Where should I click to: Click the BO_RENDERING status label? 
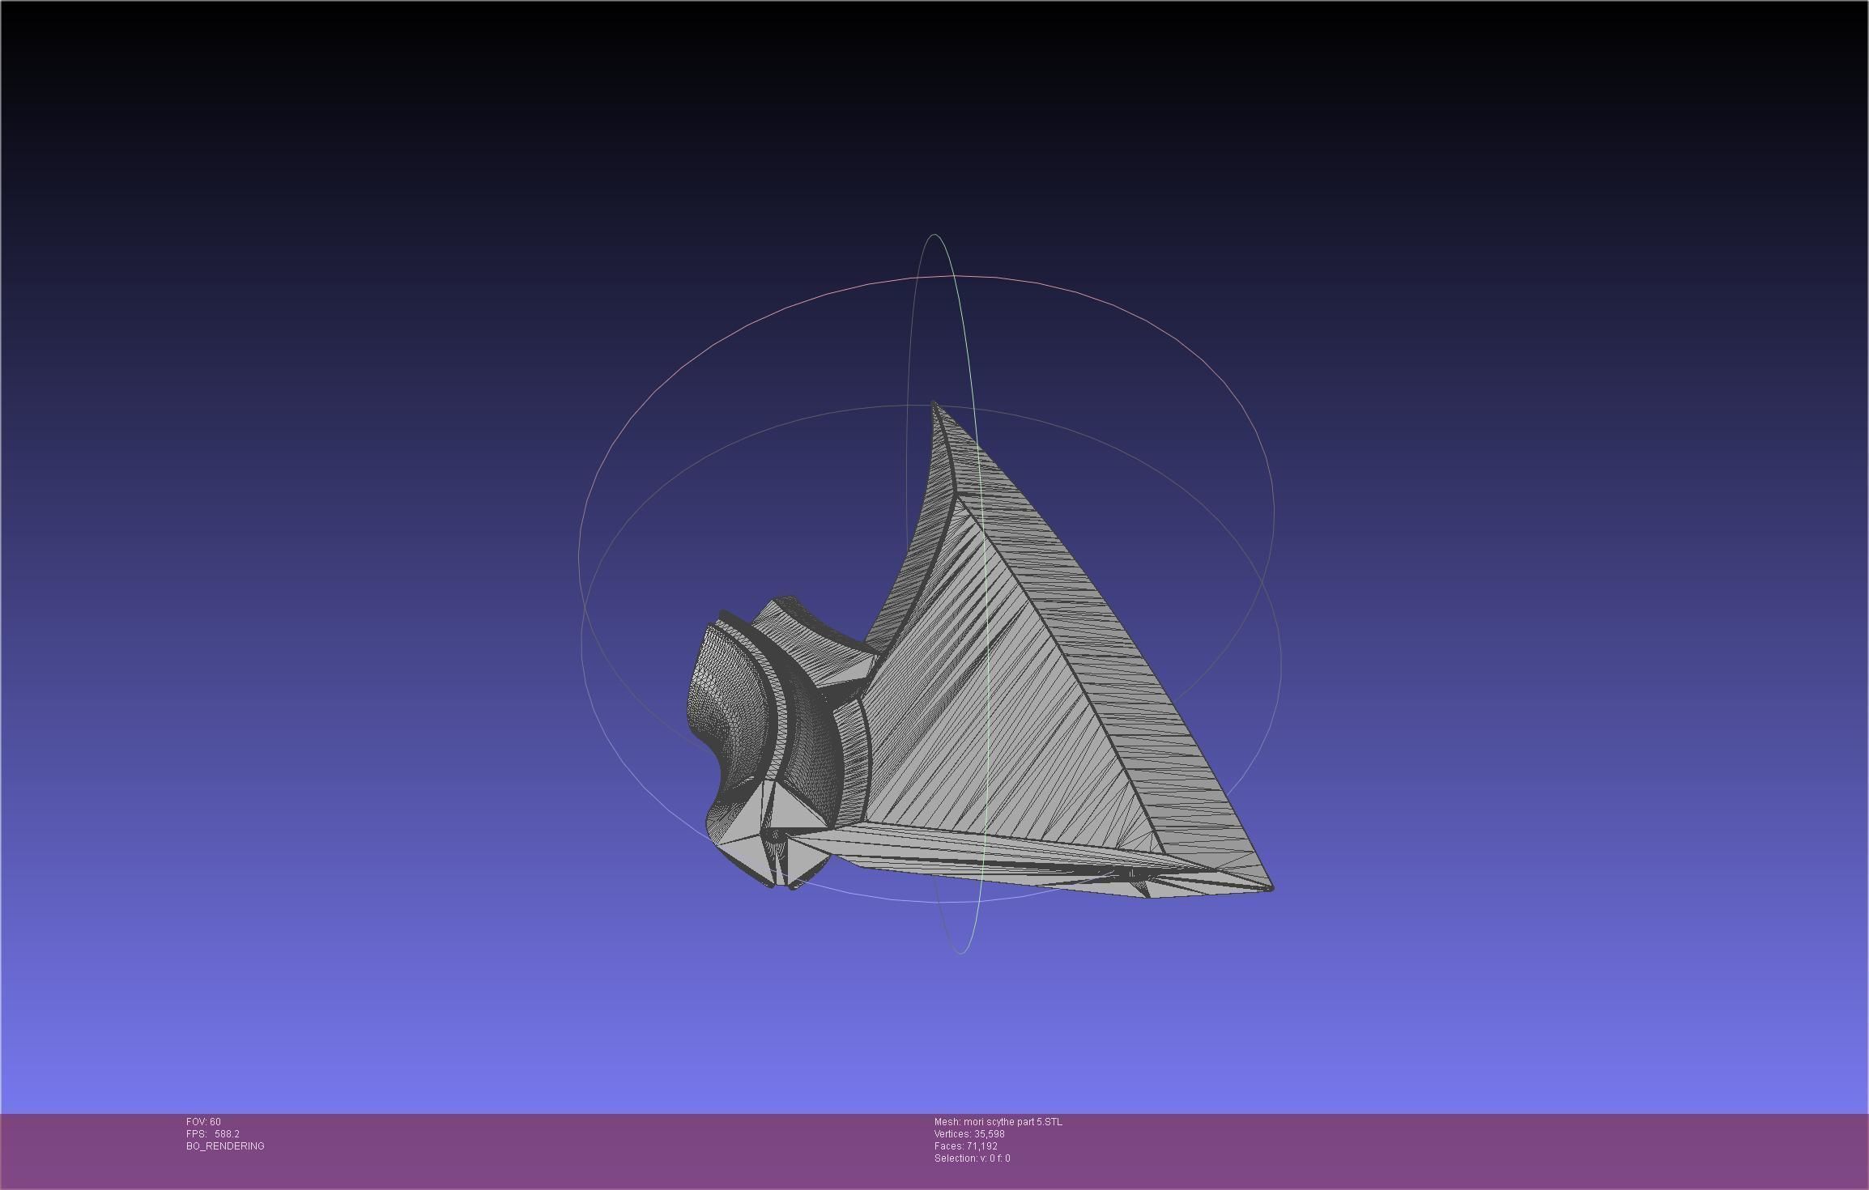tap(225, 1146)
